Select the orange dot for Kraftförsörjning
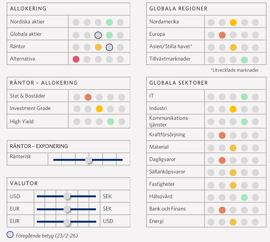270x242 pixels. click(x=222, y=135)
